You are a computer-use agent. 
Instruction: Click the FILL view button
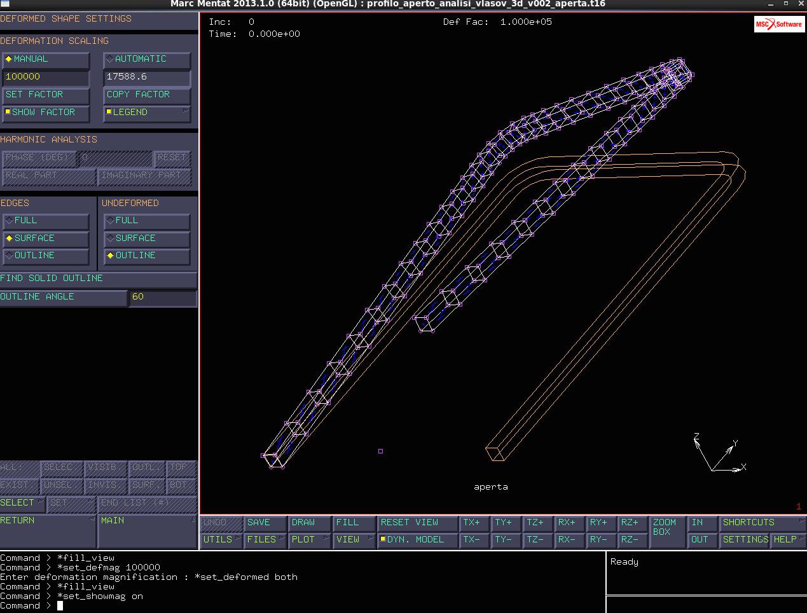coord(354,523)
